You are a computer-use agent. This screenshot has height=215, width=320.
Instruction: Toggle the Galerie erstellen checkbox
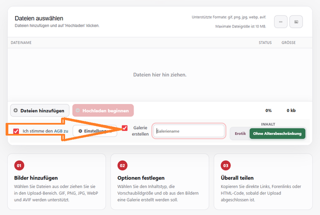point(124,128)
